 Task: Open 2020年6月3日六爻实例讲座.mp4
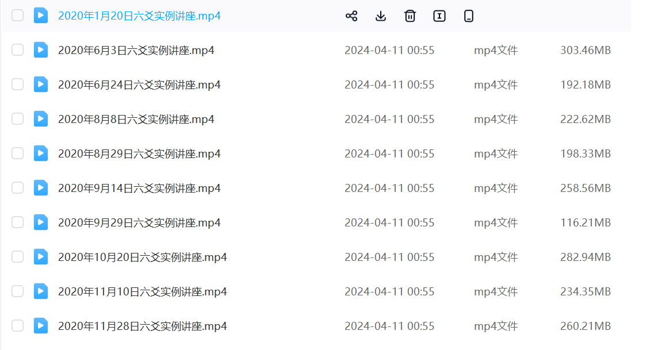tap(136, 51)
